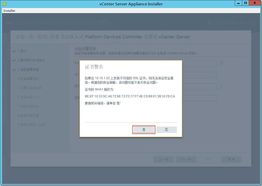Click the 要接受并继续 instruction text
262x186 pixels.
[x=103, y=103]
